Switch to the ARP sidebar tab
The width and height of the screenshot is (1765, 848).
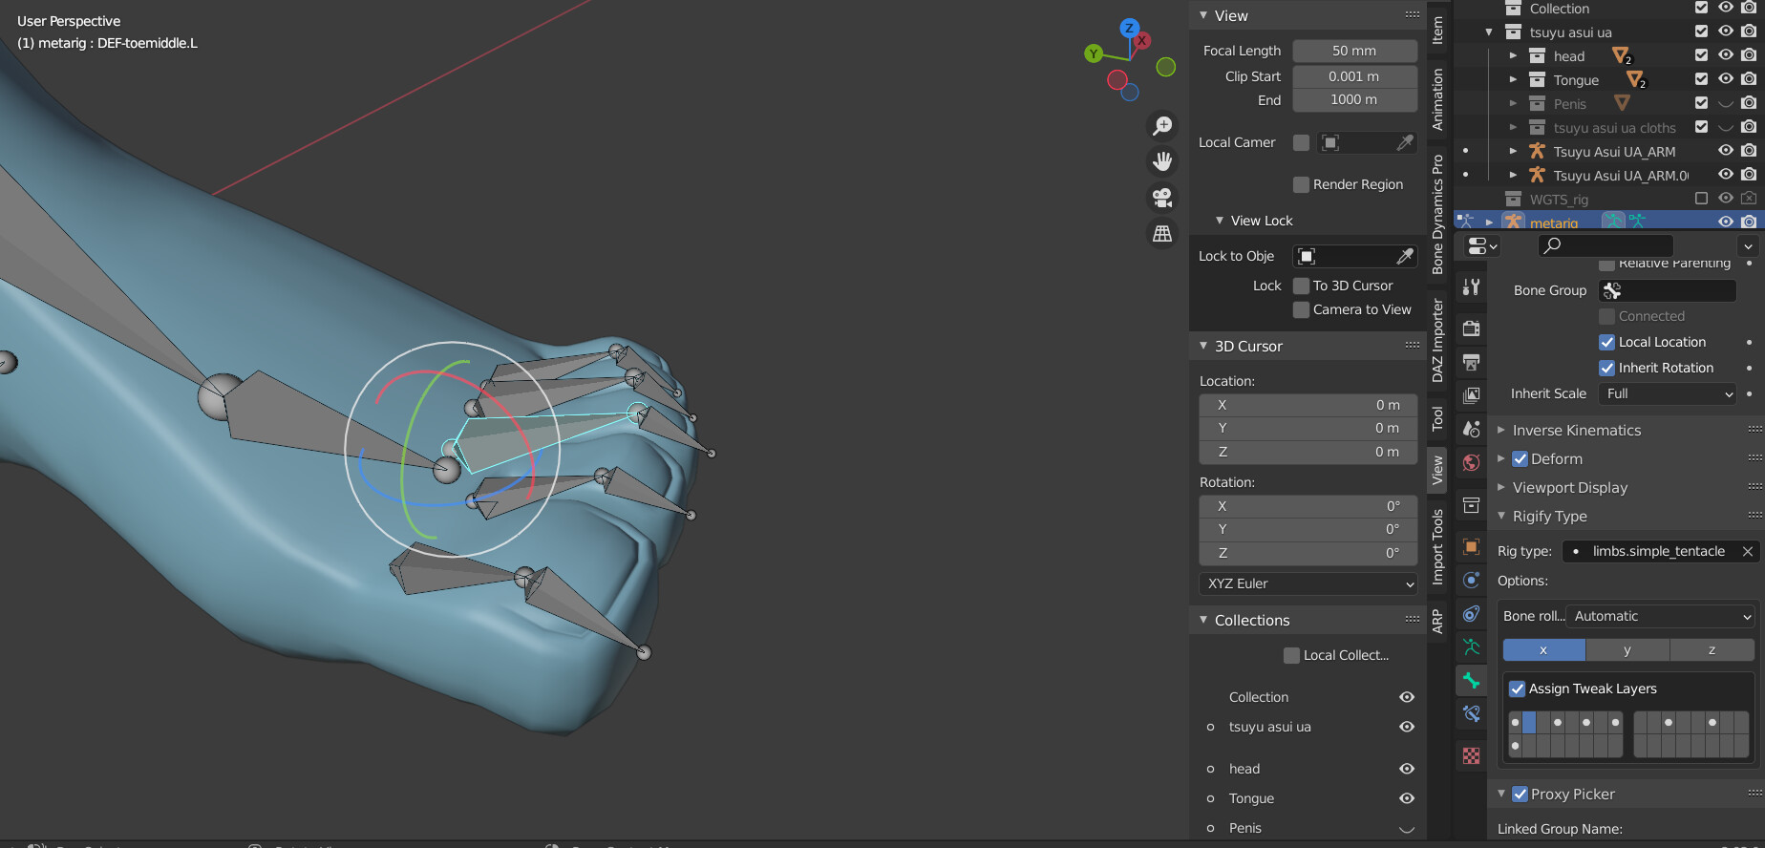(x=1437, y=622)
